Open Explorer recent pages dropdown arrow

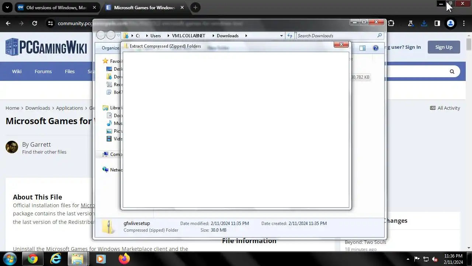coord(118,35)
